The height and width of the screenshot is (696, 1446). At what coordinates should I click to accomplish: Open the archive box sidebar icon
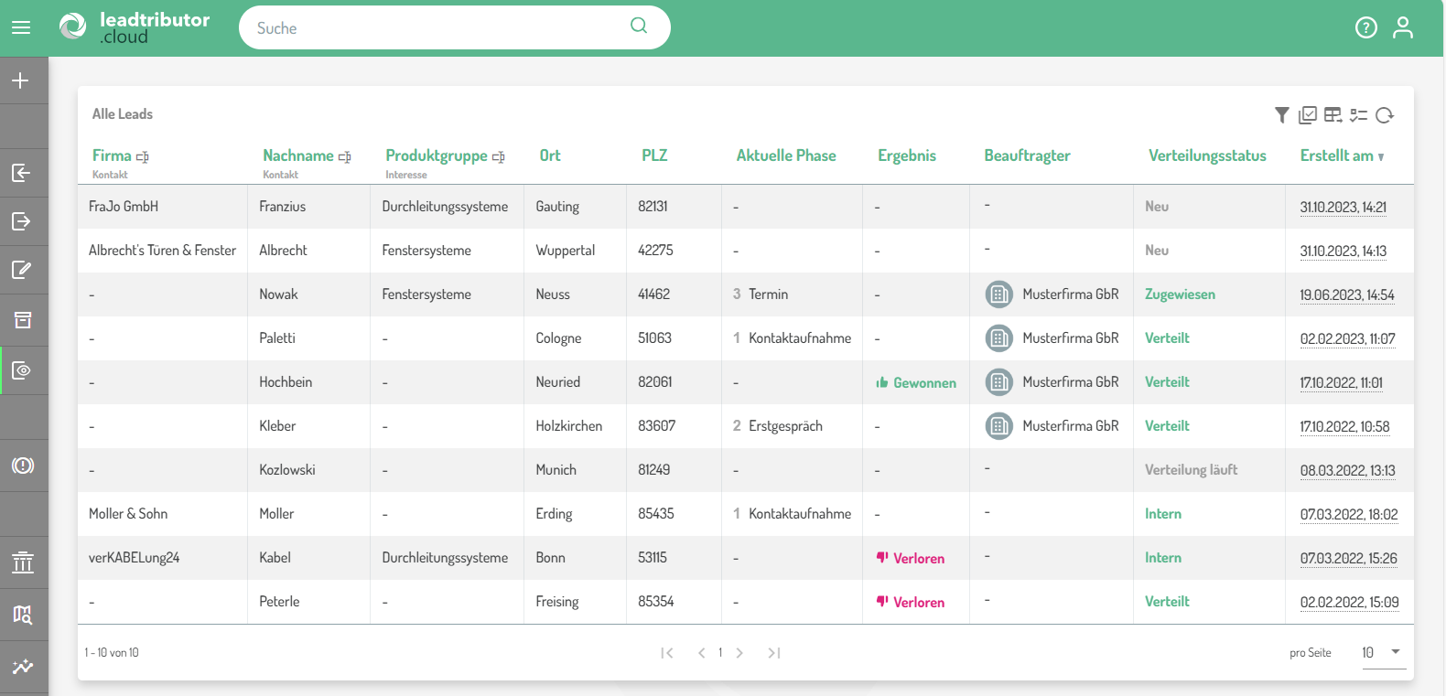22,319
